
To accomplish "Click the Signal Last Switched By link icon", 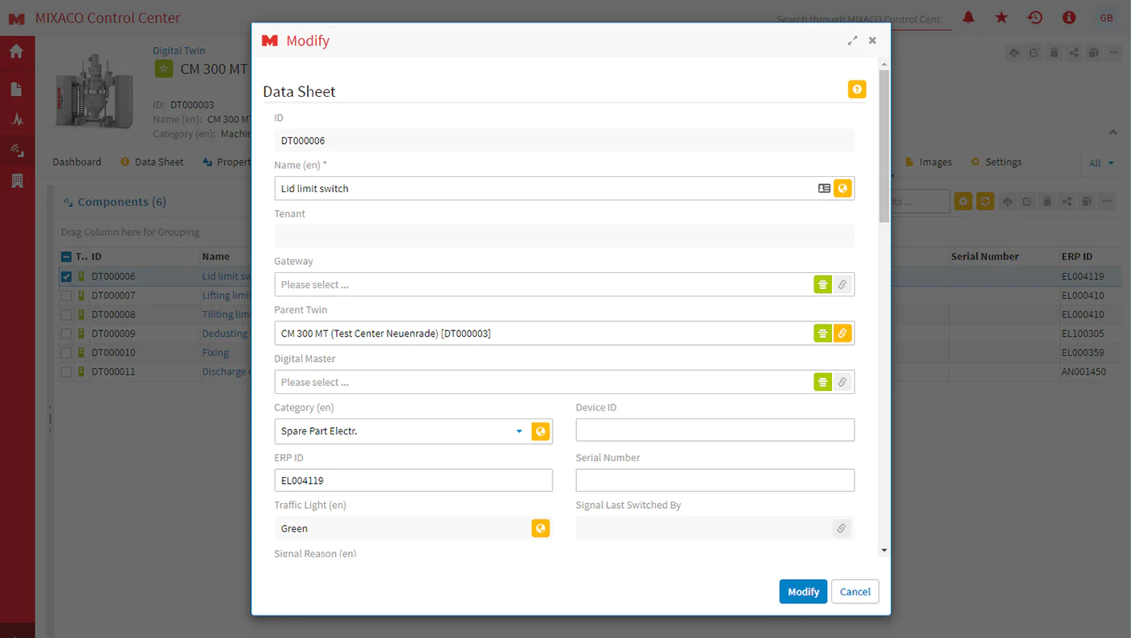I will point(842,528).
